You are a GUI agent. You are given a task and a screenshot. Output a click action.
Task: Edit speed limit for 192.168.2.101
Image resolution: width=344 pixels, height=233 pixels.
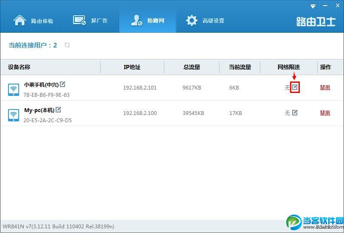tap(295, 87)
